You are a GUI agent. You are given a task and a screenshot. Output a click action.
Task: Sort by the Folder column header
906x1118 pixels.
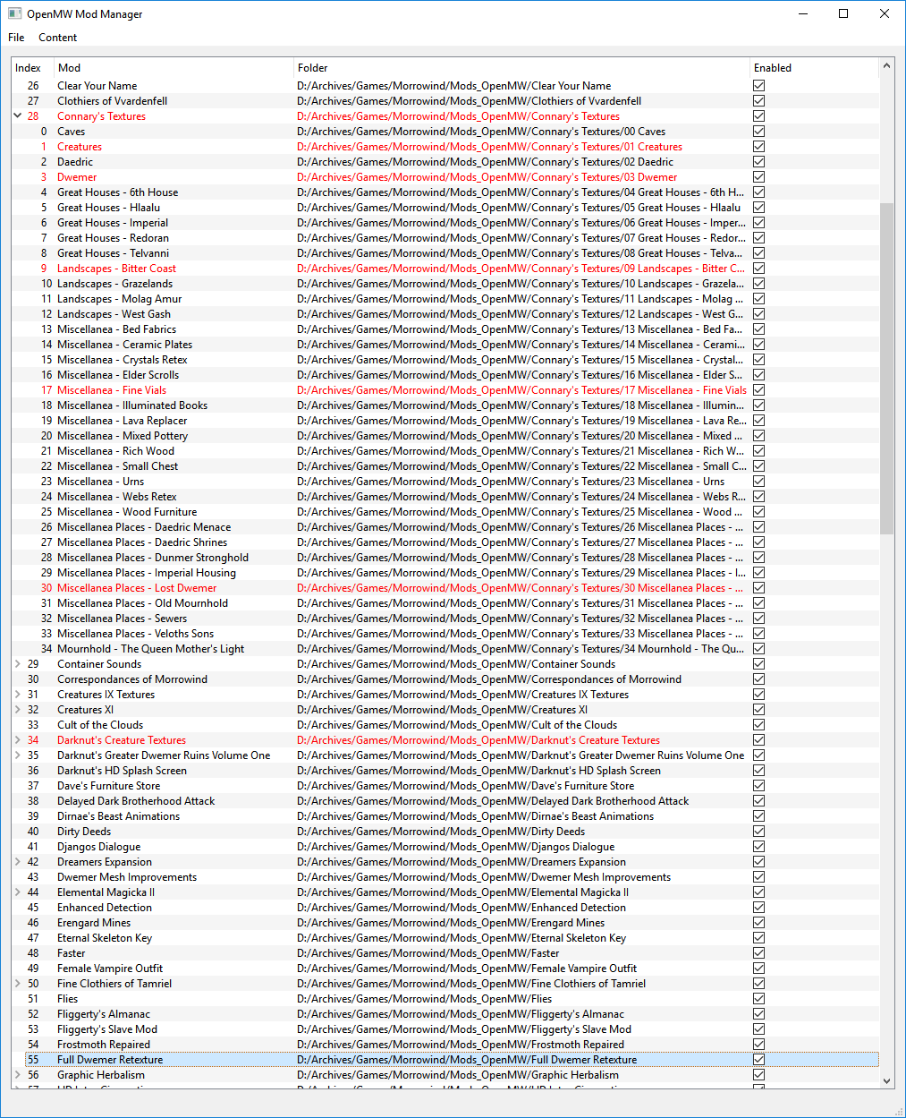pyautogui.click(x=522, y=68)
